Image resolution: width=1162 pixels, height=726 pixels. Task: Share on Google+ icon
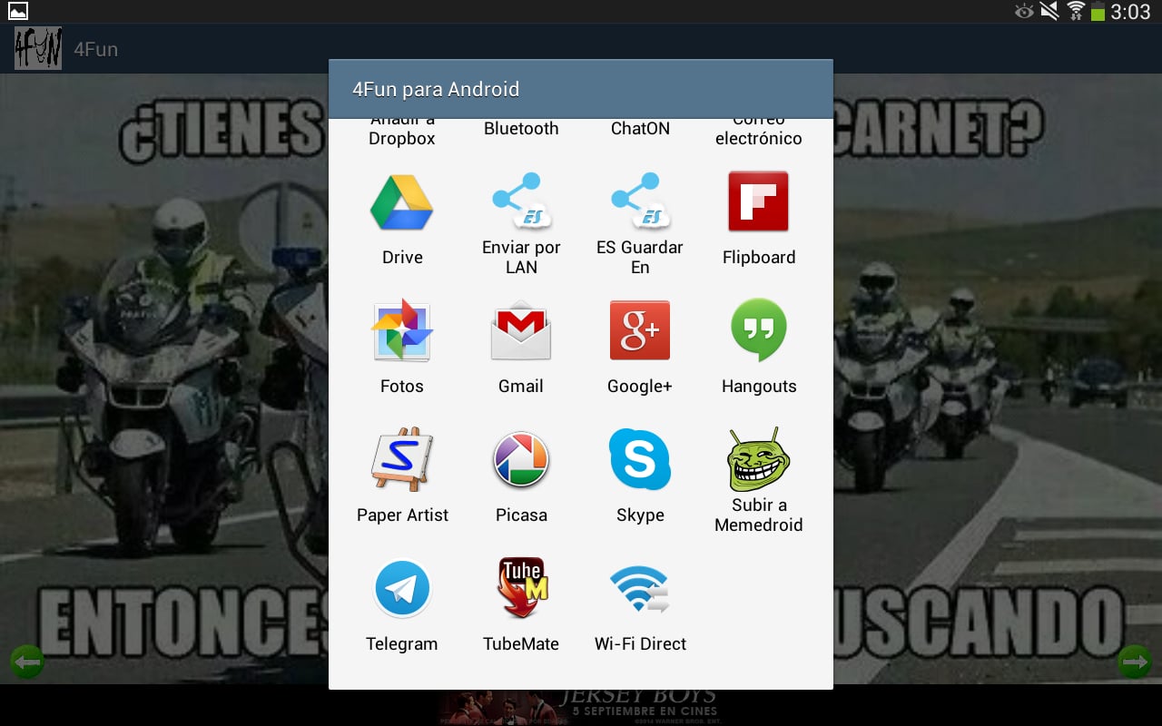click(640, 330)
